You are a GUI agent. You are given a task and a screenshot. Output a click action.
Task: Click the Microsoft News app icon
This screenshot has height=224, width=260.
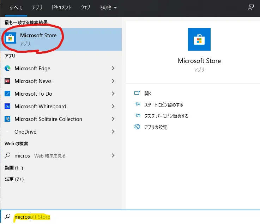click(7, 81)
